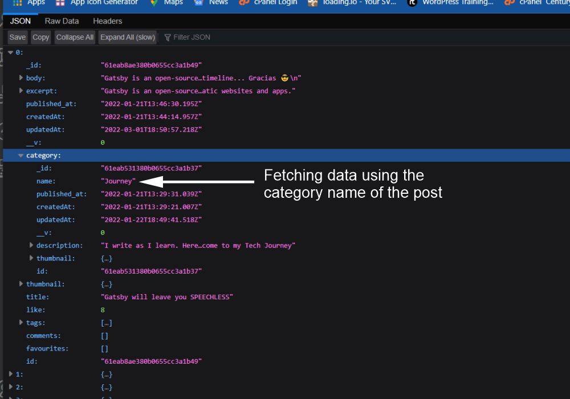Switch to the Raw Data tab
This screenshot has height=399, width=570.
click(x=62, y=21)
